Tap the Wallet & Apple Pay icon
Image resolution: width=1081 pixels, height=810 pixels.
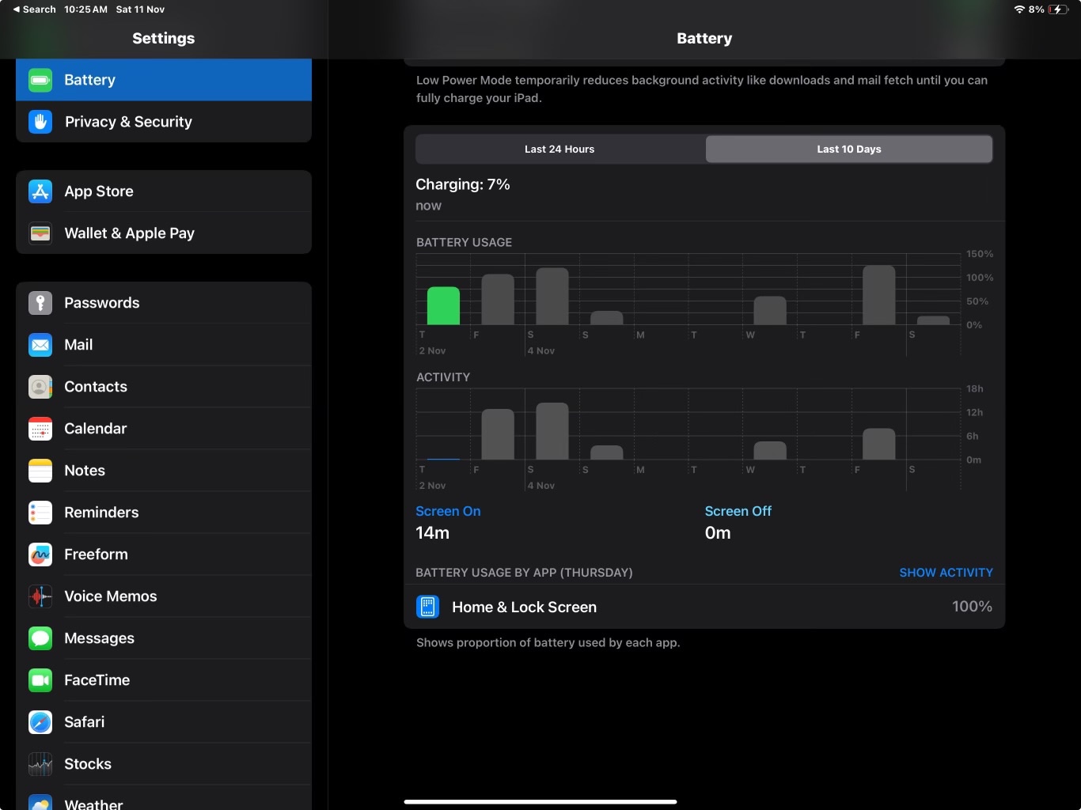click(x=40, y=233)
